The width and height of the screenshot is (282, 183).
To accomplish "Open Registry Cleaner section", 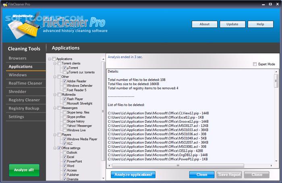I will point(24,100).
